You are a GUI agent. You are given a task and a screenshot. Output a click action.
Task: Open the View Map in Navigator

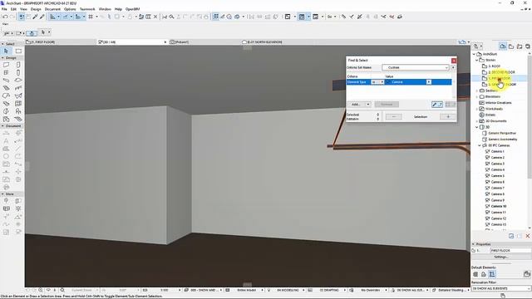(x=511, y=47)
